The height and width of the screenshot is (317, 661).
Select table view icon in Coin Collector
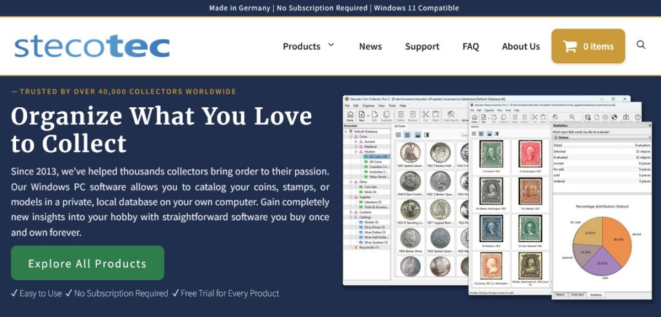click(x=398, y=135)
